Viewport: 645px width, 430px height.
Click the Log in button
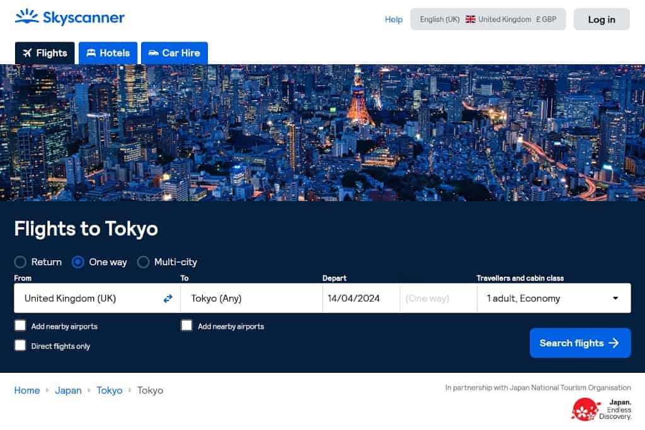pos(602,19)
